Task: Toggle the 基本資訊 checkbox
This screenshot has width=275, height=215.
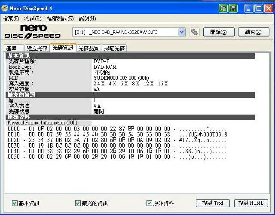Action: [x=15, y=203]
